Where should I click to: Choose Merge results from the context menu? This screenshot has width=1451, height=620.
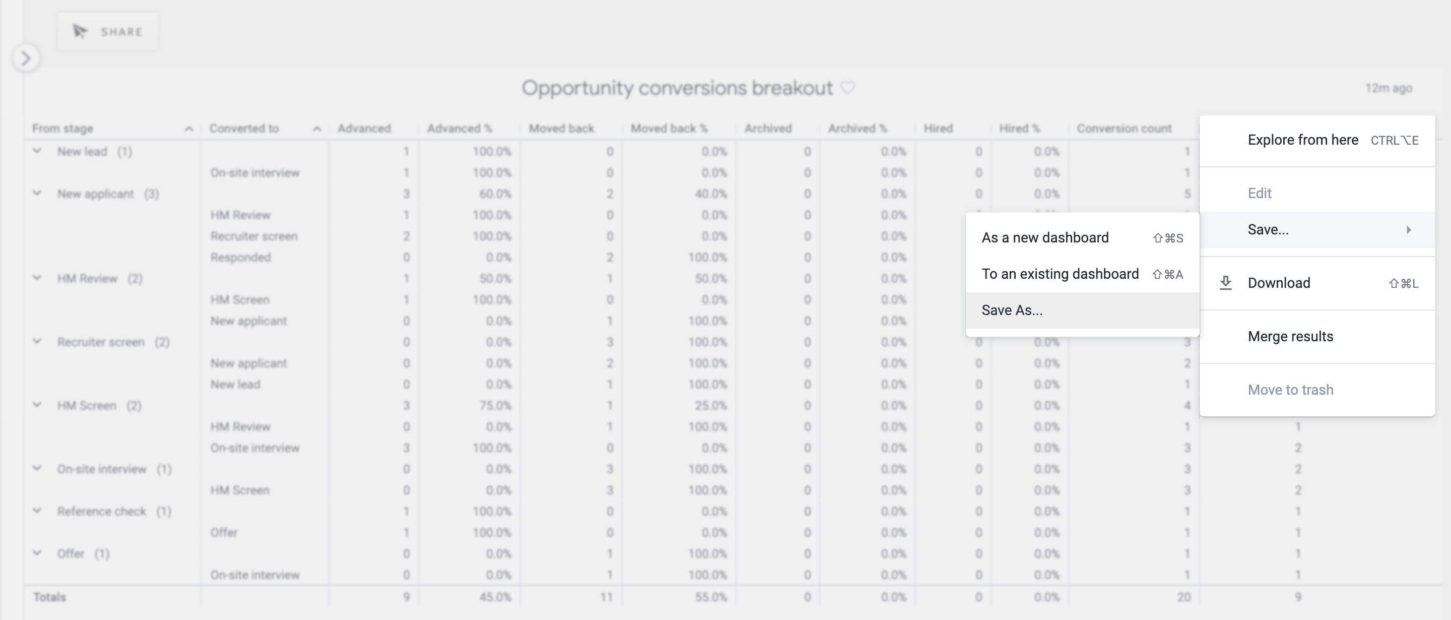(1290, 336)
